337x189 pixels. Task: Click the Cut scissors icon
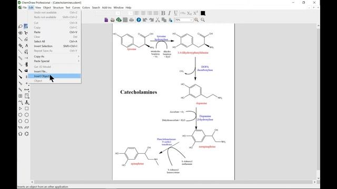(x=157, y=20)
